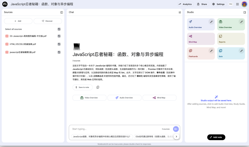
Task: Collapse the Sources panel
Action: 61,12
